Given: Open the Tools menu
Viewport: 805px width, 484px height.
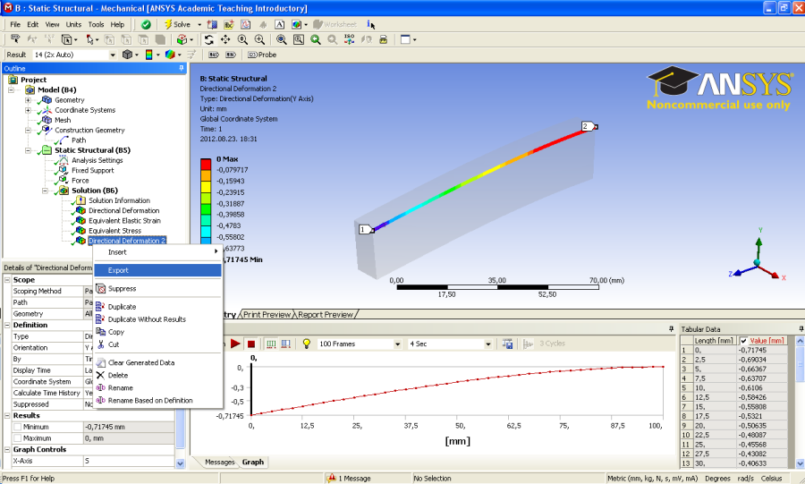Looking at the screenshot, I should (96, 24).
